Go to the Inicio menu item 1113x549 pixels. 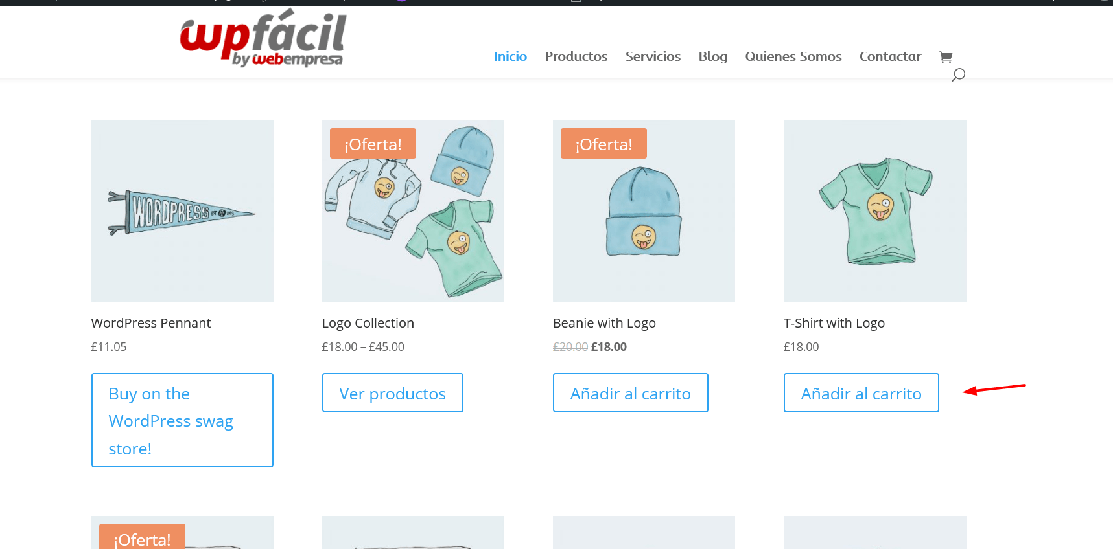coord(510,56)
